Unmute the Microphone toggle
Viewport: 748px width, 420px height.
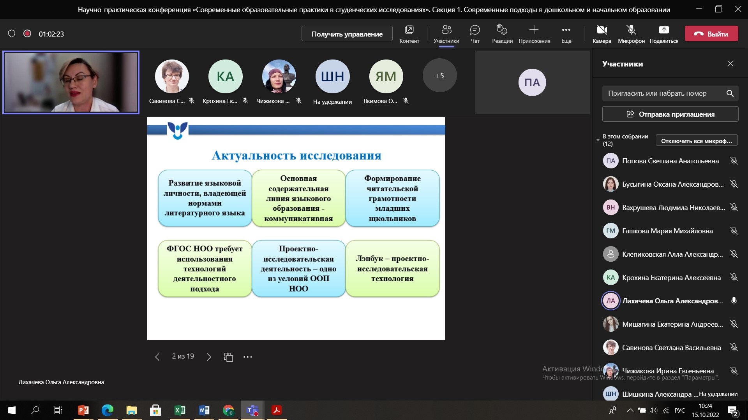click(x=631, y=30)
